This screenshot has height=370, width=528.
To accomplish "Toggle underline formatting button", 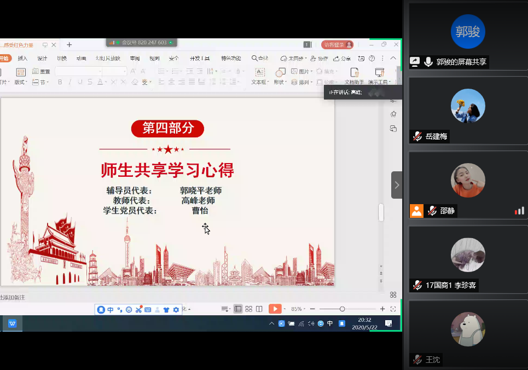I will (x=80, y=82).
